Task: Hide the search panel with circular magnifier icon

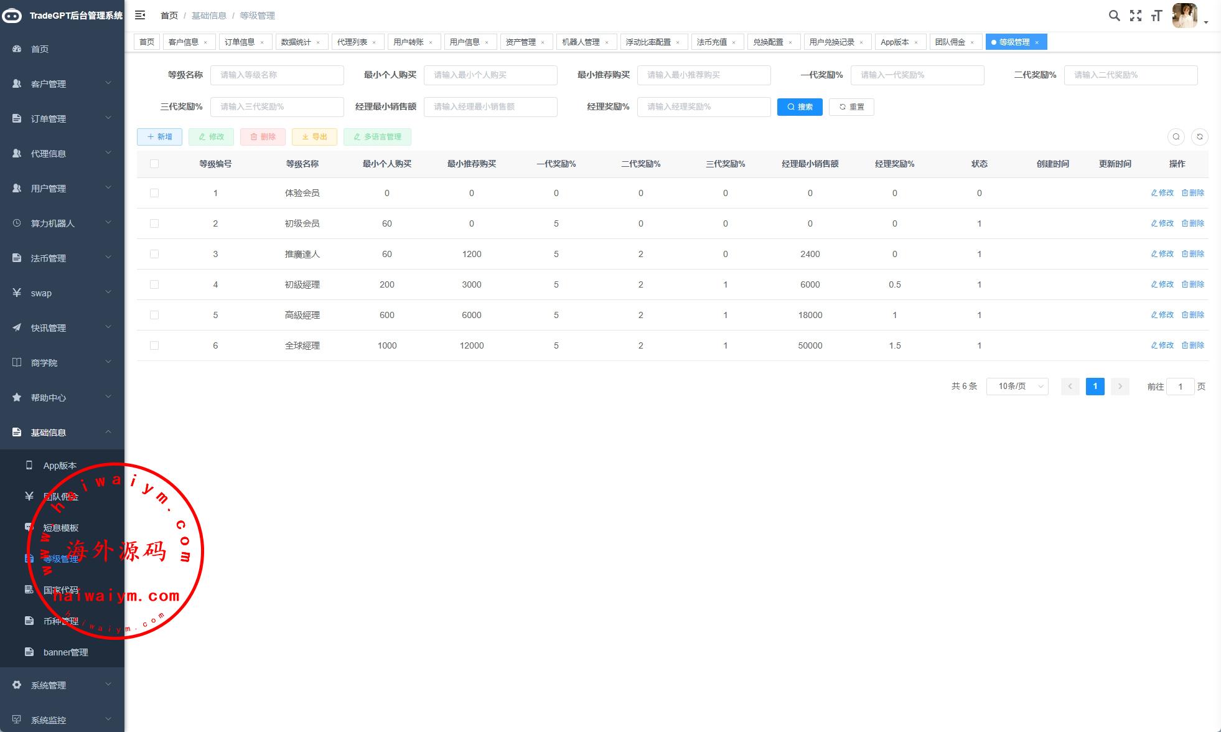Action: coord(1176,137)
